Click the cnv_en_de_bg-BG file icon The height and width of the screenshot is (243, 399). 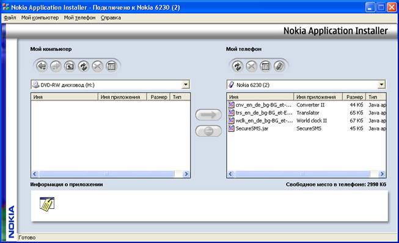click(x=231, y=105)
